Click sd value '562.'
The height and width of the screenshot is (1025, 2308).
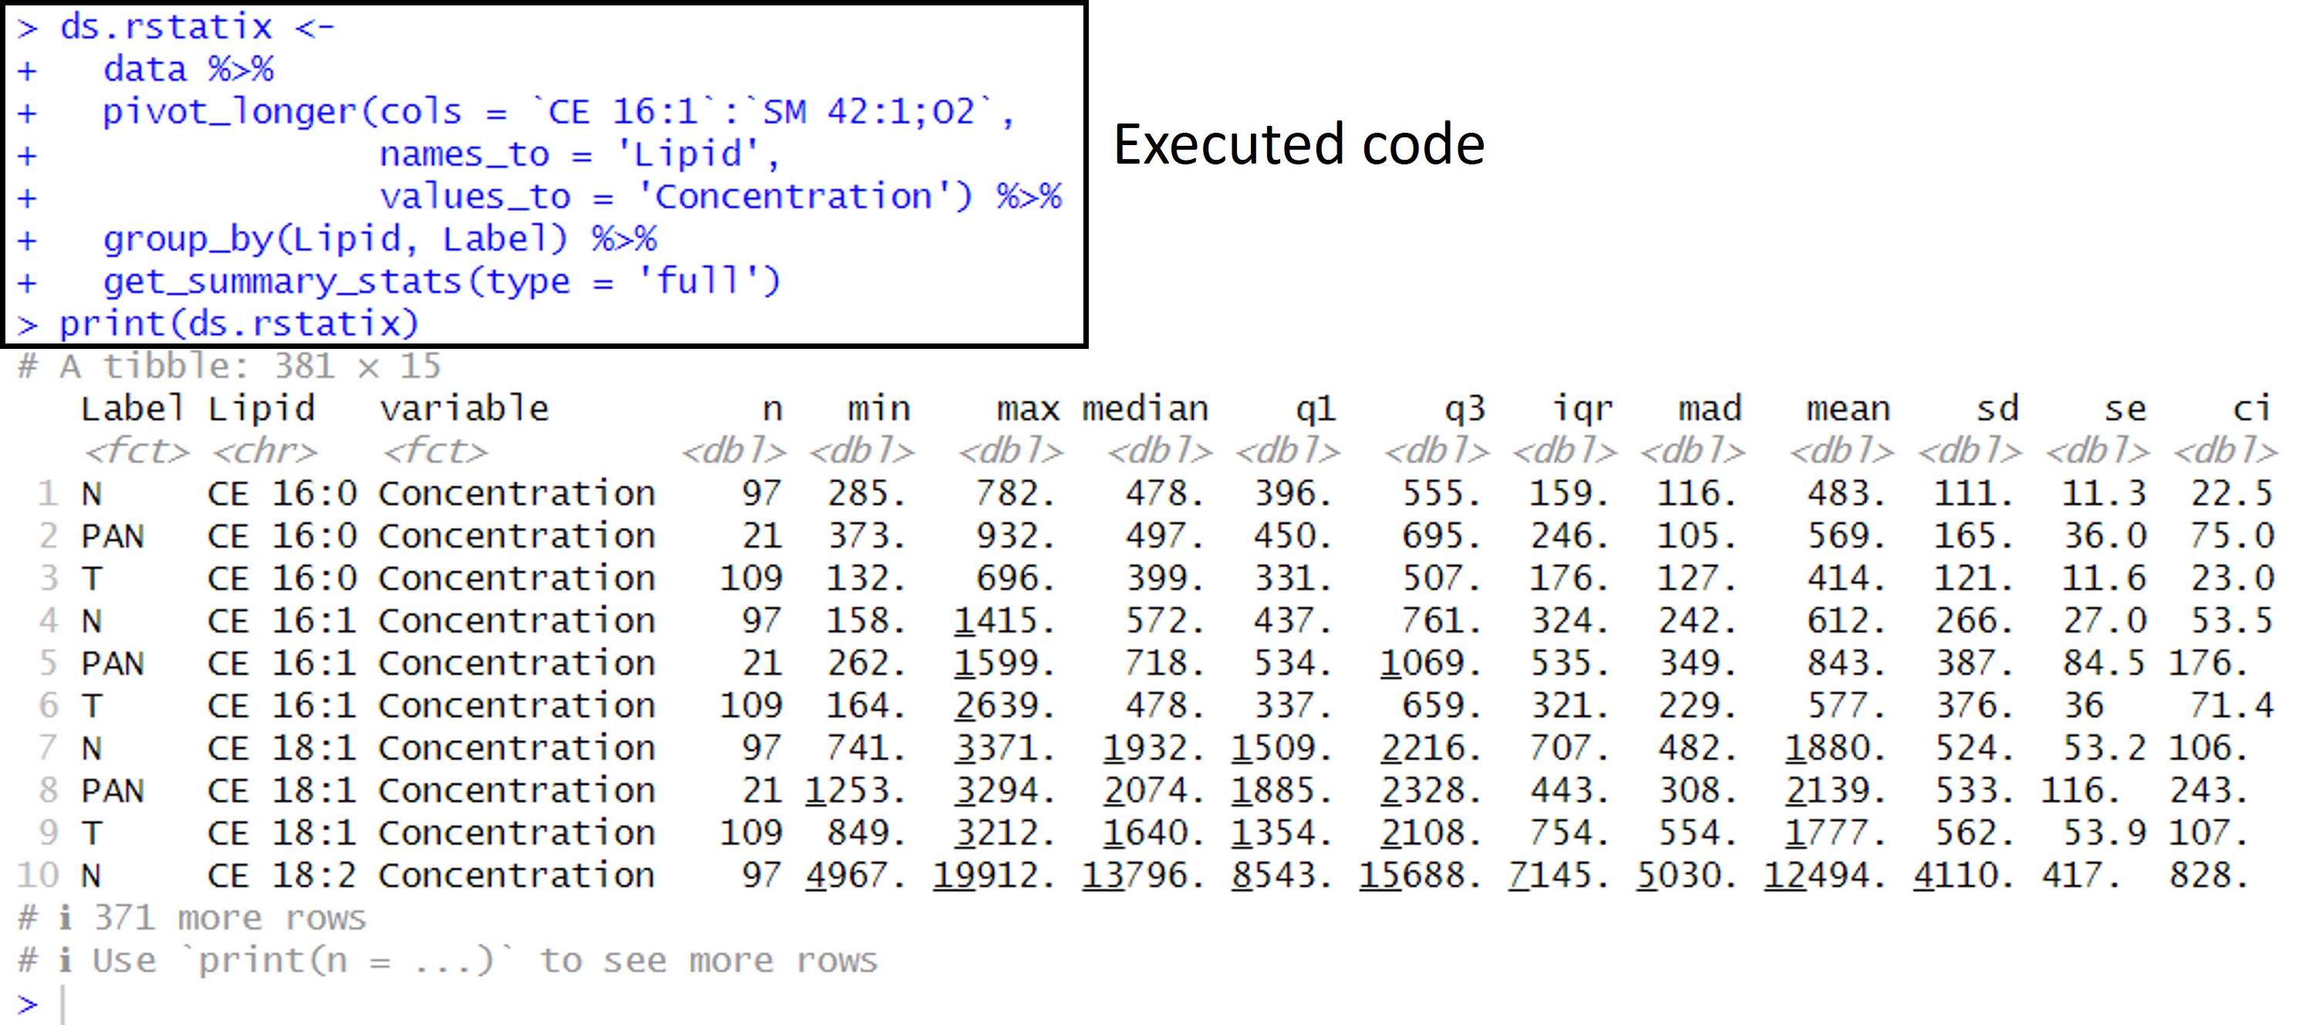click(1975, 834)
